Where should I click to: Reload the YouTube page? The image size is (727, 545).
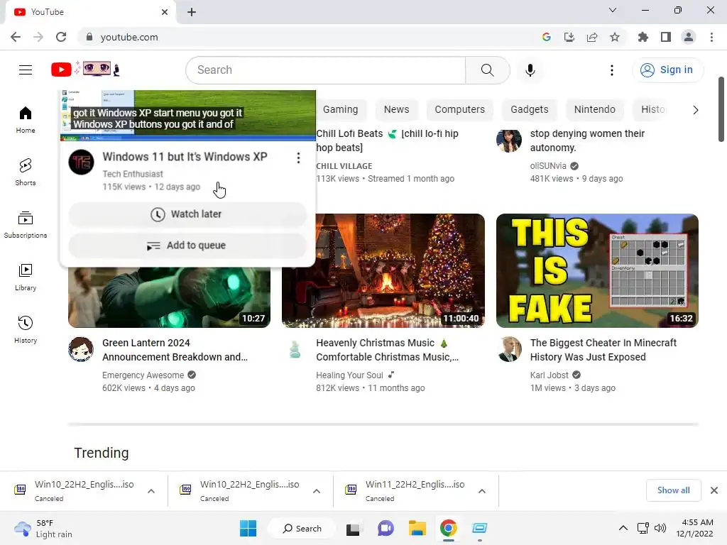tap(61, 37)
